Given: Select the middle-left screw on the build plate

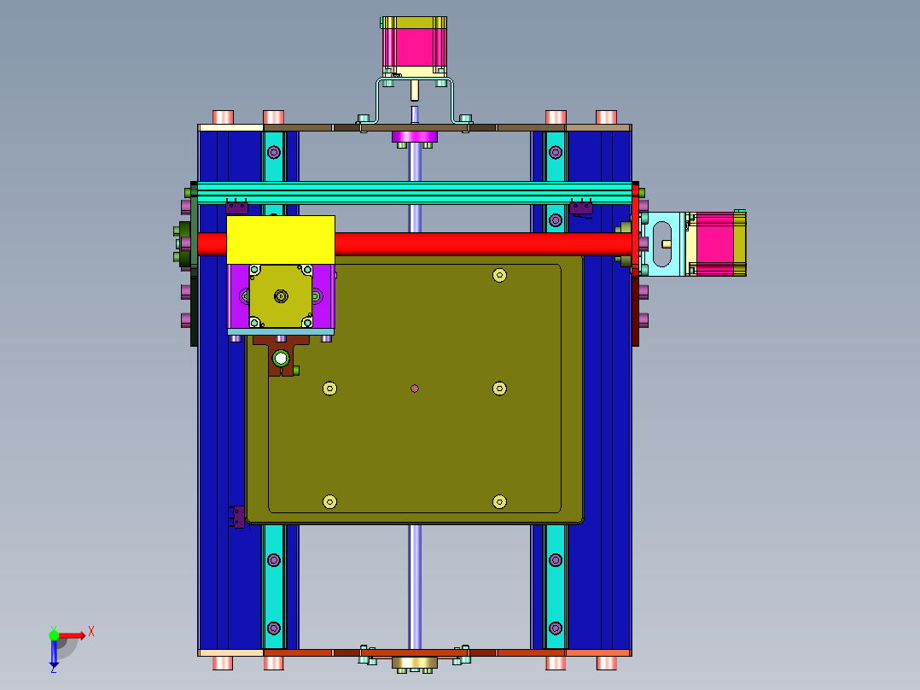Looking at the screenshot, I should point(329,389).
